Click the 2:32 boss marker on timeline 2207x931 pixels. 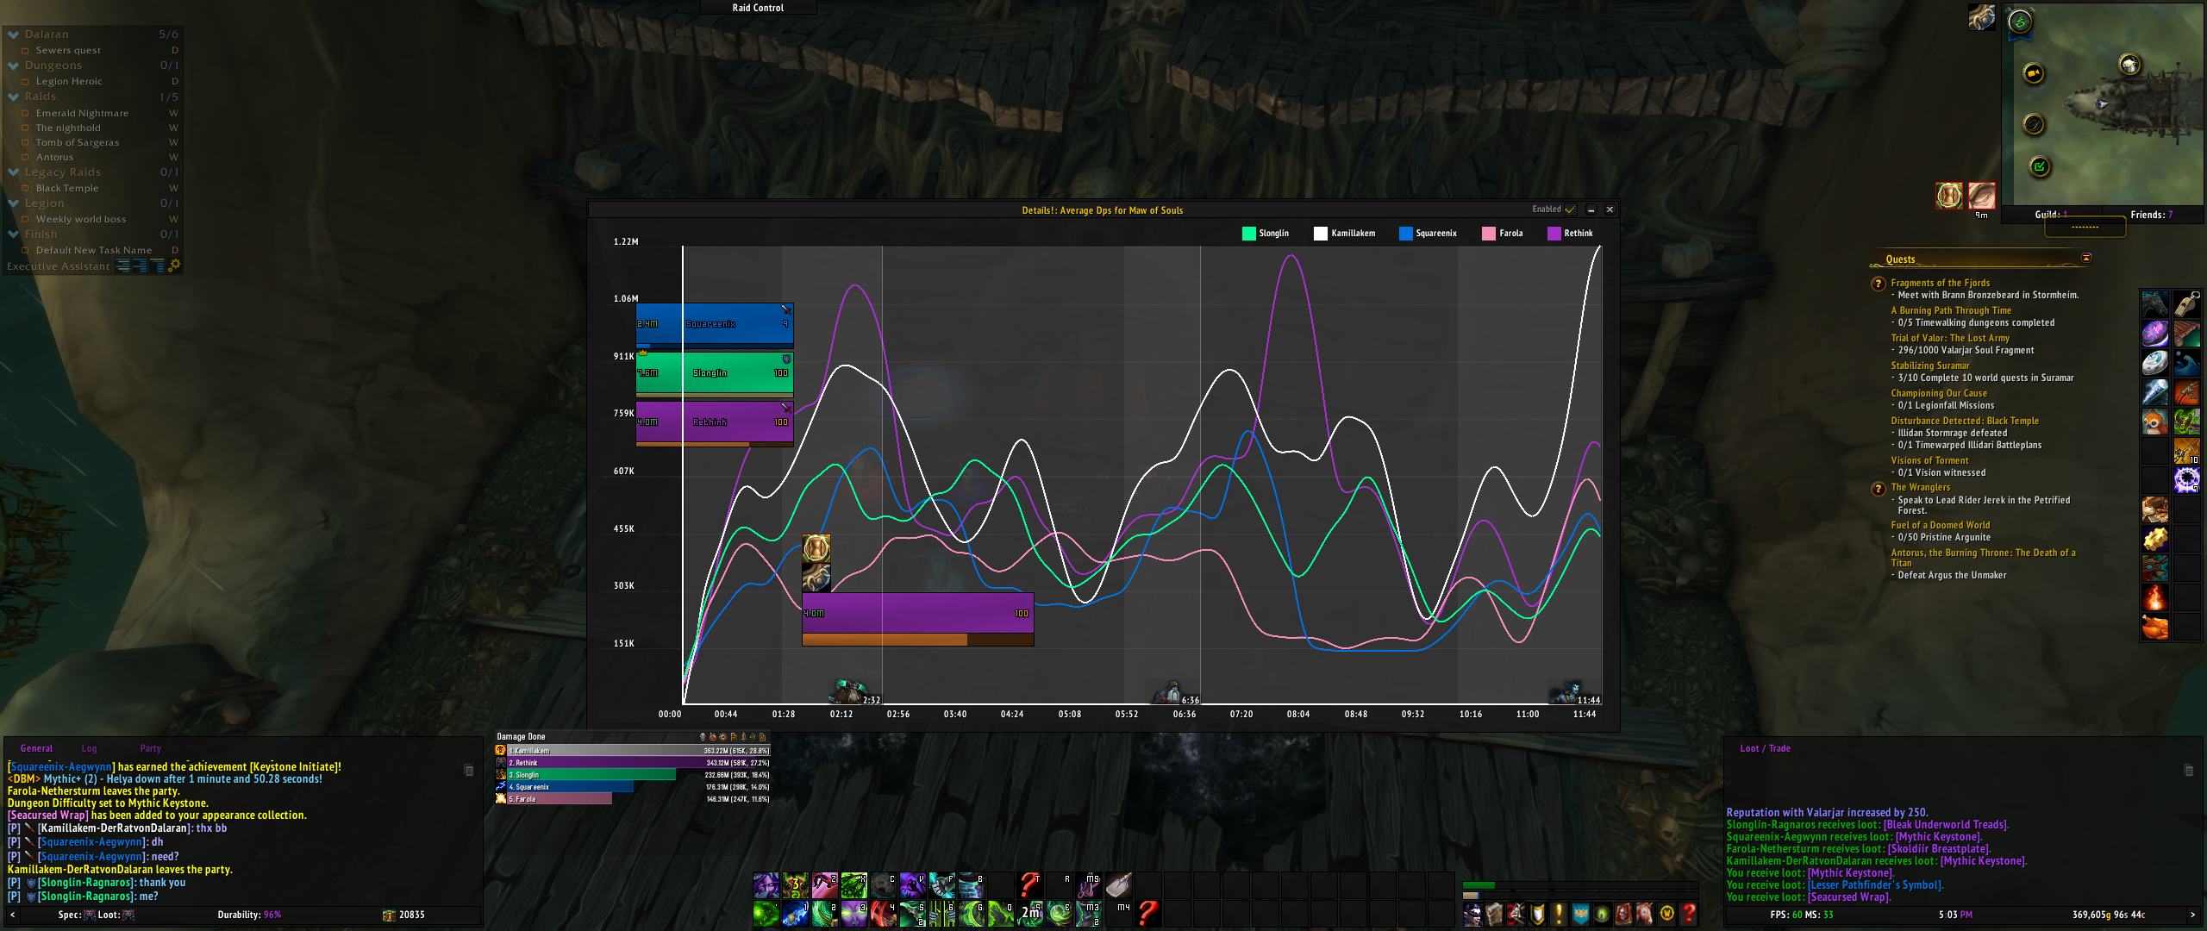(x=856, y=693)
